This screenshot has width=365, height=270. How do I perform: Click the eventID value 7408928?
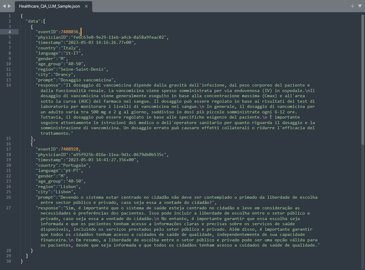70,149
